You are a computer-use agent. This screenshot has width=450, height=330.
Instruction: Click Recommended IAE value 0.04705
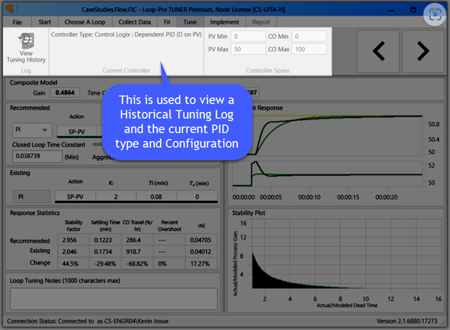201,240
